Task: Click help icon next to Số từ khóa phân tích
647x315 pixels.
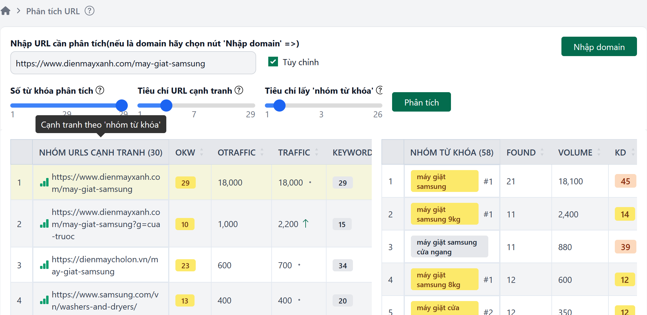Action: (100, 90)
